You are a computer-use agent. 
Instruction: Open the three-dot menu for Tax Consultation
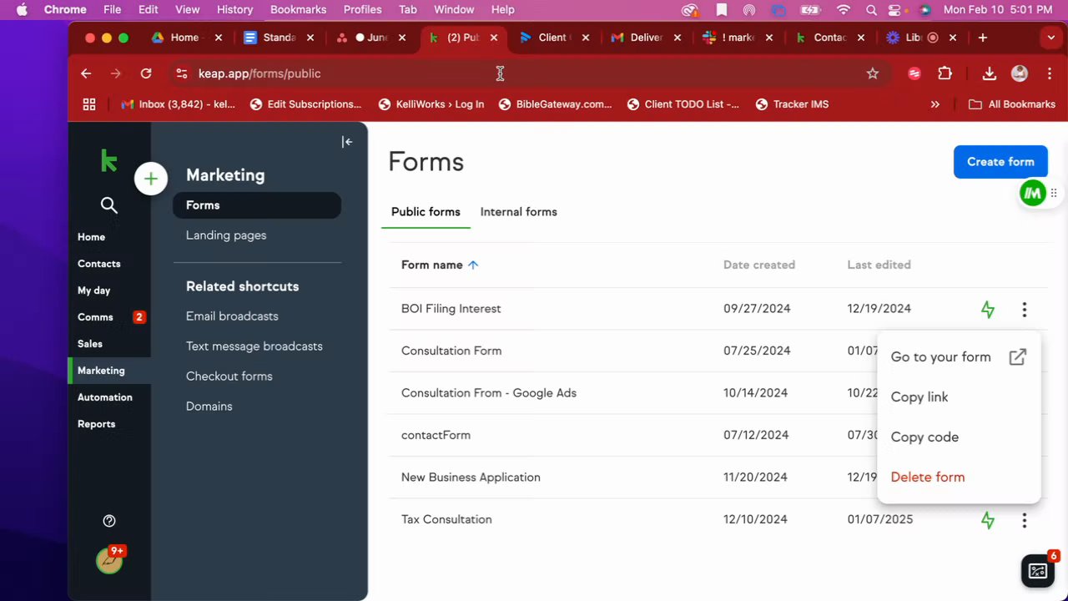(1025, 520)
